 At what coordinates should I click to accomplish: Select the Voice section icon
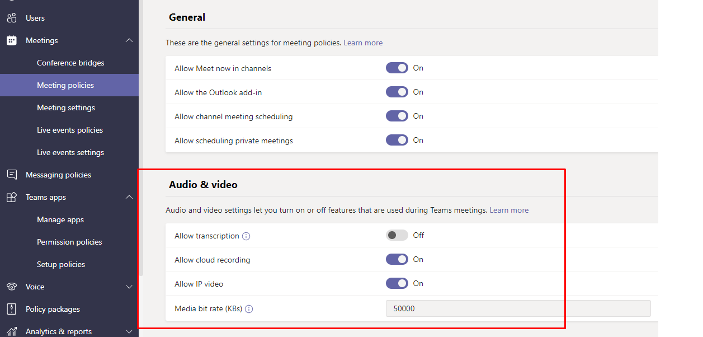click(11, 286)
